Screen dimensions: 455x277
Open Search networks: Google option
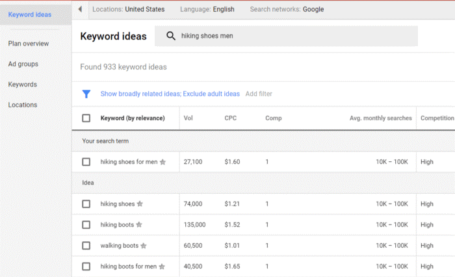point(287,9)
